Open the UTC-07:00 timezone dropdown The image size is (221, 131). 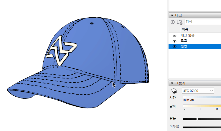pos(198,91)
